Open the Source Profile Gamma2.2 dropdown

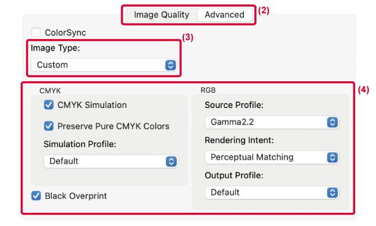272,122
